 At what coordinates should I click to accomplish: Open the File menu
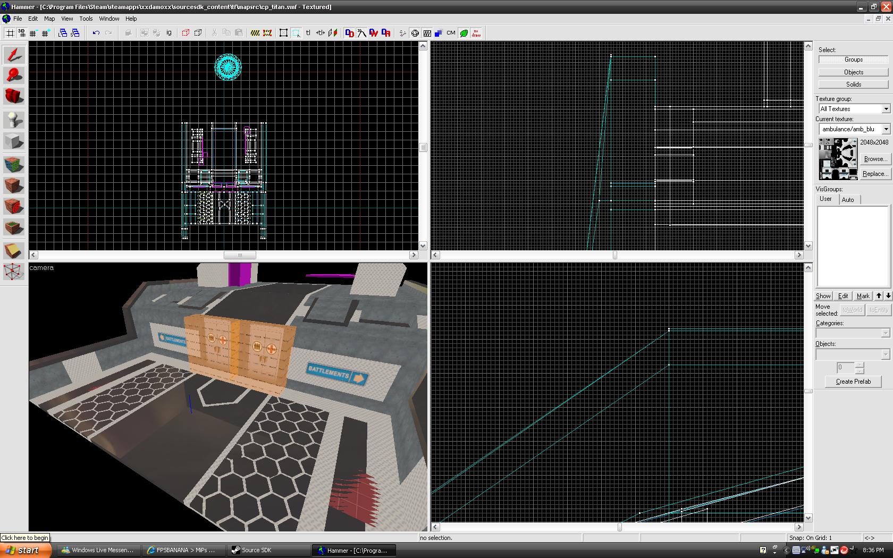[18, 19]
